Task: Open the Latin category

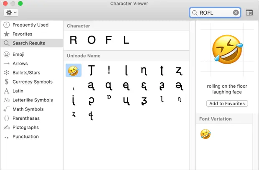Action: [x=18, y=91]
